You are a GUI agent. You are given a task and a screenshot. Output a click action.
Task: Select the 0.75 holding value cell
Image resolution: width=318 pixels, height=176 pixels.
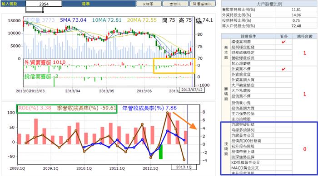296,20
